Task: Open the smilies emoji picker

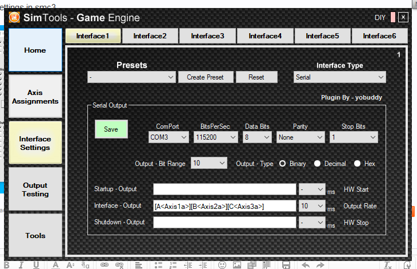Action: (x=222, y=265)
